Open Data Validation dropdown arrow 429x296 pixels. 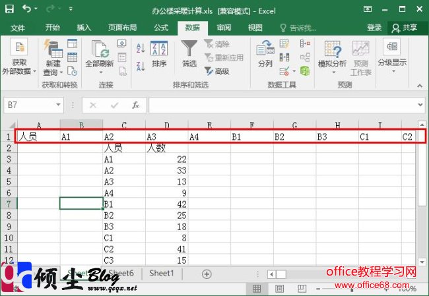tap(294, 71)
